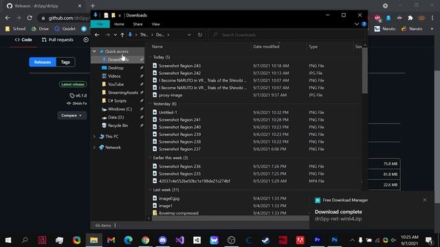Open address bar history dropdown
The height and width of the screenshot is (247, 440).
click(189, 35)
